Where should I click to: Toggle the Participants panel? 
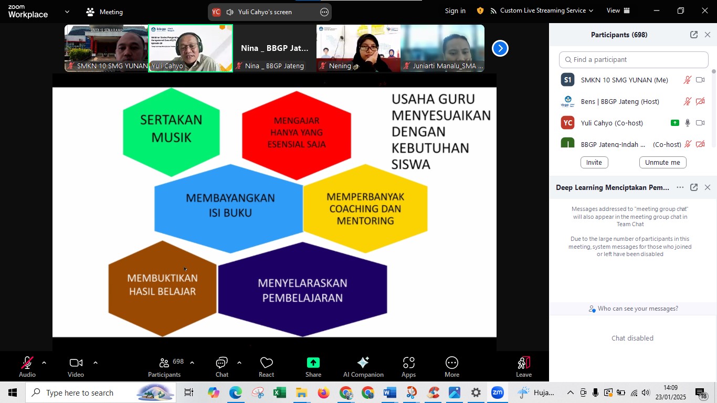click(164, 367)
